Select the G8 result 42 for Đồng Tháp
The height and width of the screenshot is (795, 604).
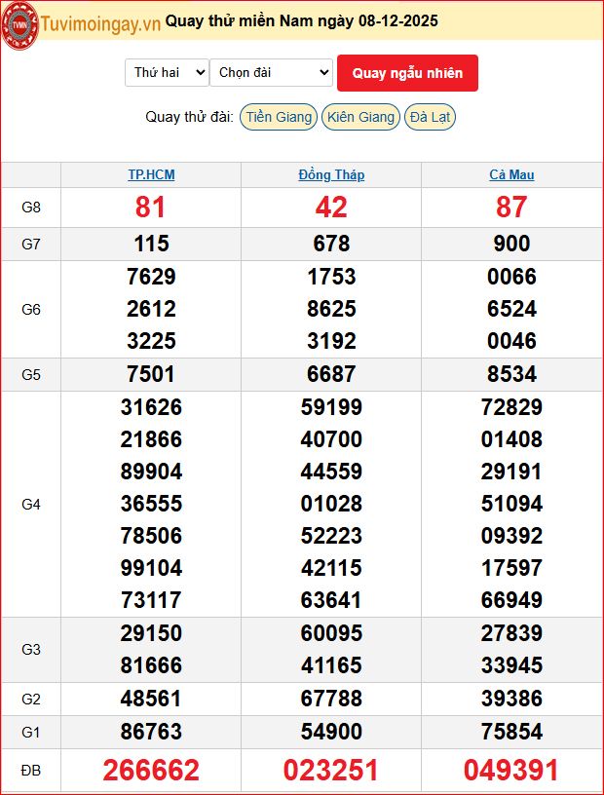[x=331, y=208]
